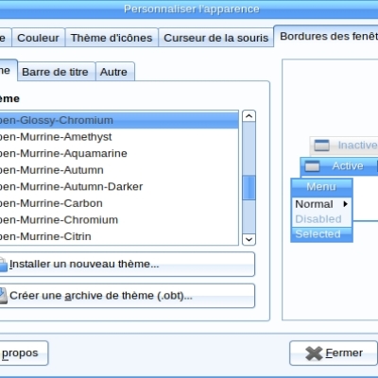Viewport: 378px width, 378px height.
Task: Open the Couleur tab
Action: [38, 38]
